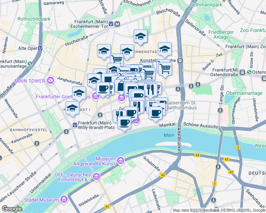
Task: Select the Städel Museum marker icon
Action: (x=64, y=200)
